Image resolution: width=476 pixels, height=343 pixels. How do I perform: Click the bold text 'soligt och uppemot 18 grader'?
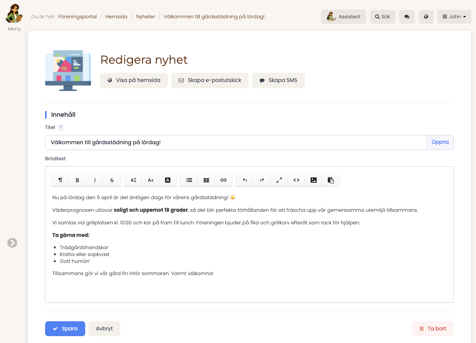pyautogui.click(x=151, y=210)
